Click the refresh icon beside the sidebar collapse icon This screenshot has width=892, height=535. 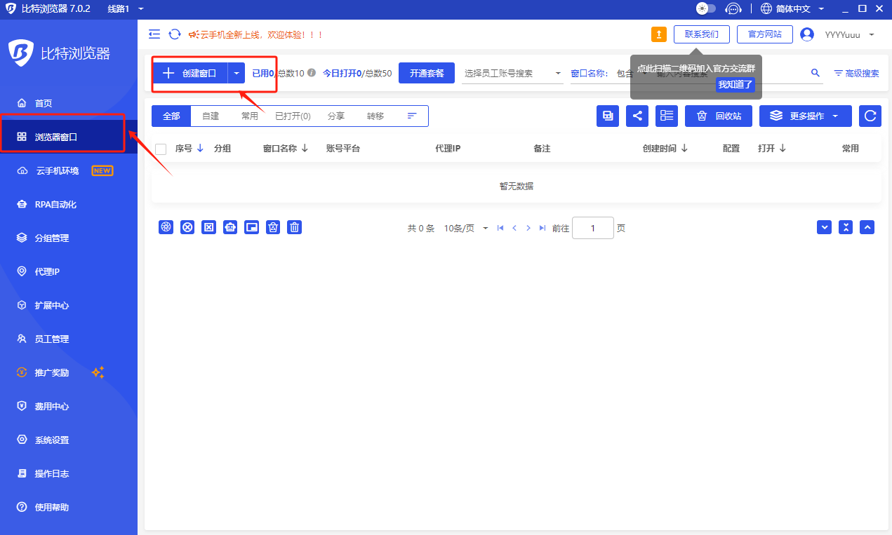(x=175, y=34)
